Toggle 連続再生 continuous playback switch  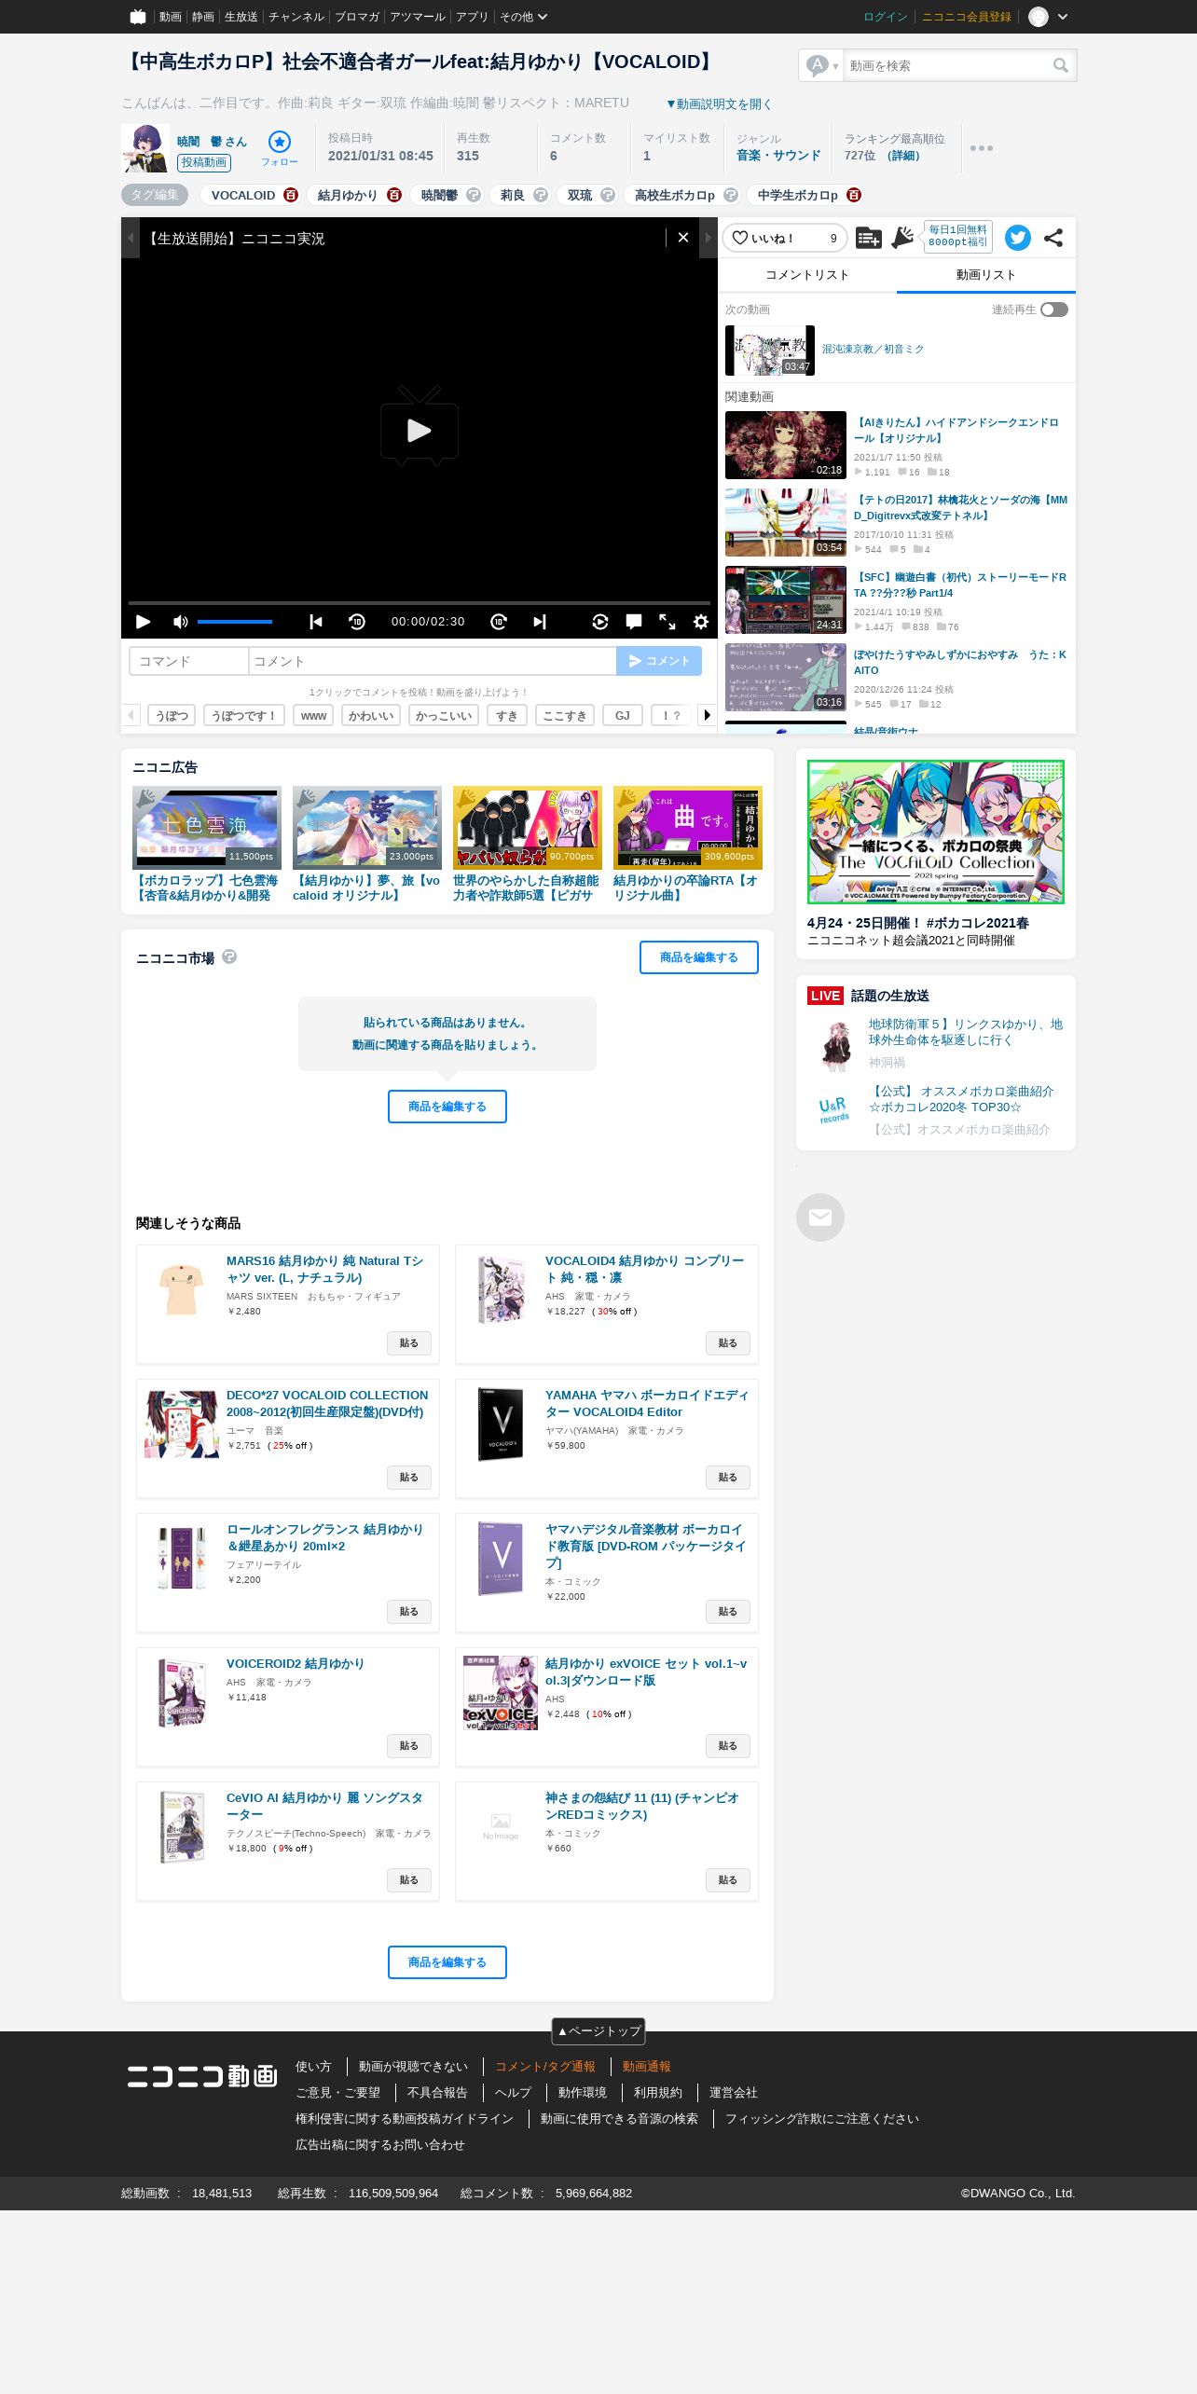pos(1054,310)
